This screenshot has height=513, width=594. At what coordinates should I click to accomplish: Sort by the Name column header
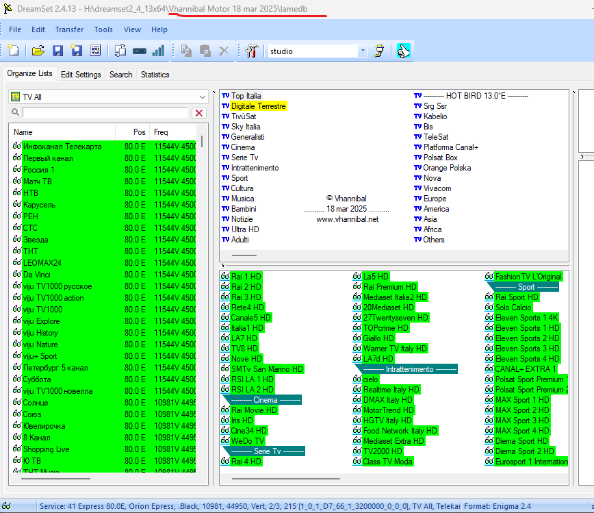[62, 132]
